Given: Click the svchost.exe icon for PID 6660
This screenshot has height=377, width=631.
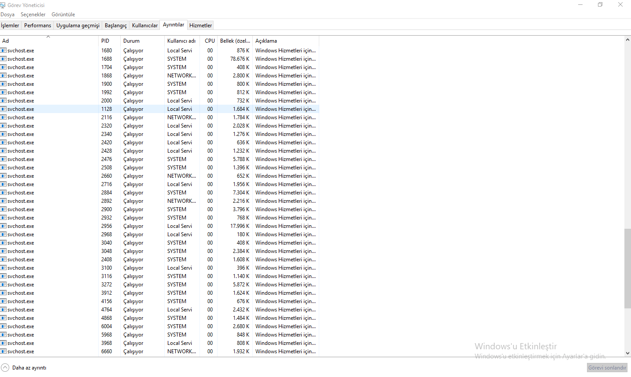Looking at the screenshot, I should coord(4,351).
